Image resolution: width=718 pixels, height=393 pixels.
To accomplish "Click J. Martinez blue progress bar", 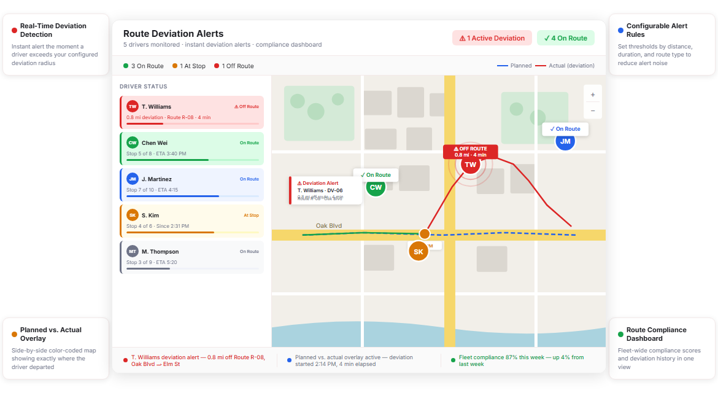I will pos(192,196).
